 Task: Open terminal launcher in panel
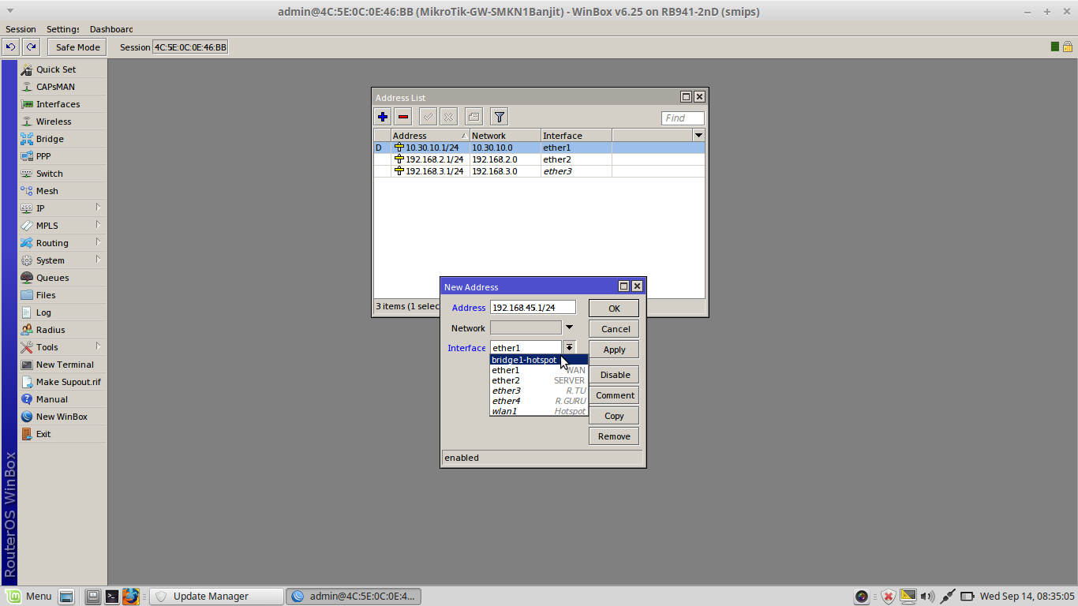(x=112, y=597)
